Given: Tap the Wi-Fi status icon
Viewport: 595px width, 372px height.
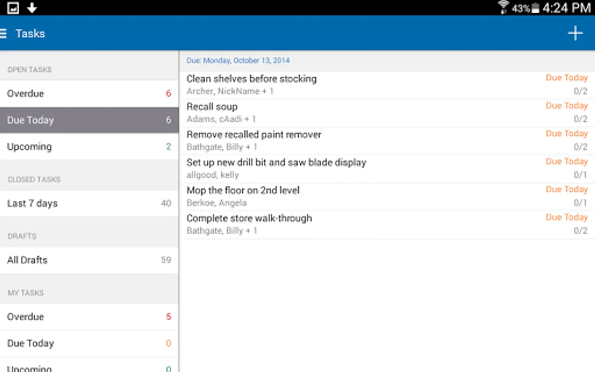Looking at the screenshot, I should [503, 7].
